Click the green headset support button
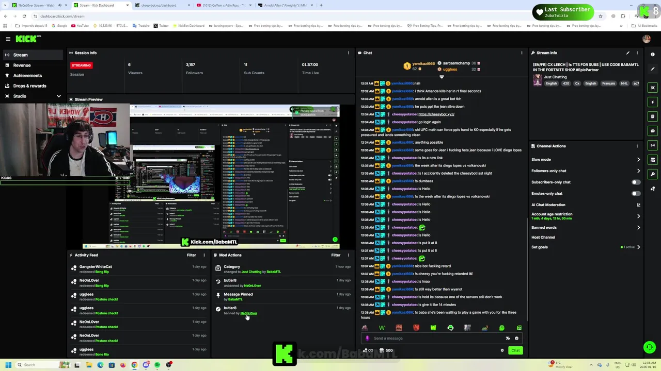The height and width of the screenshot is (371, 661). pos(650,347)
